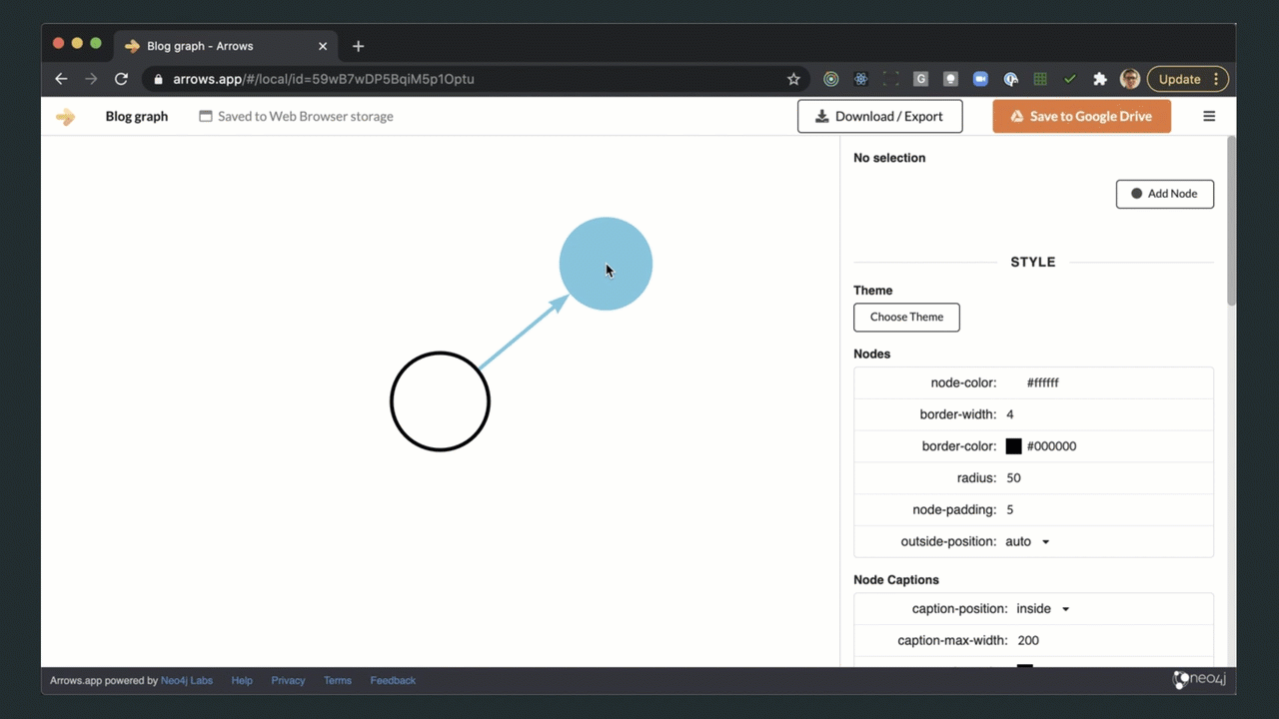Open the outside-position dropdown set to auto
Image resolution: width=1279 pixels, height=719 pixels.
[x=1029, y=541]
